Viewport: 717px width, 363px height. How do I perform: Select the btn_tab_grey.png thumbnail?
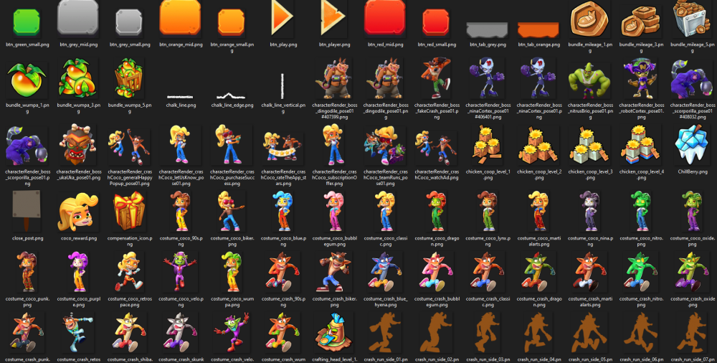[x=488, y=29]
